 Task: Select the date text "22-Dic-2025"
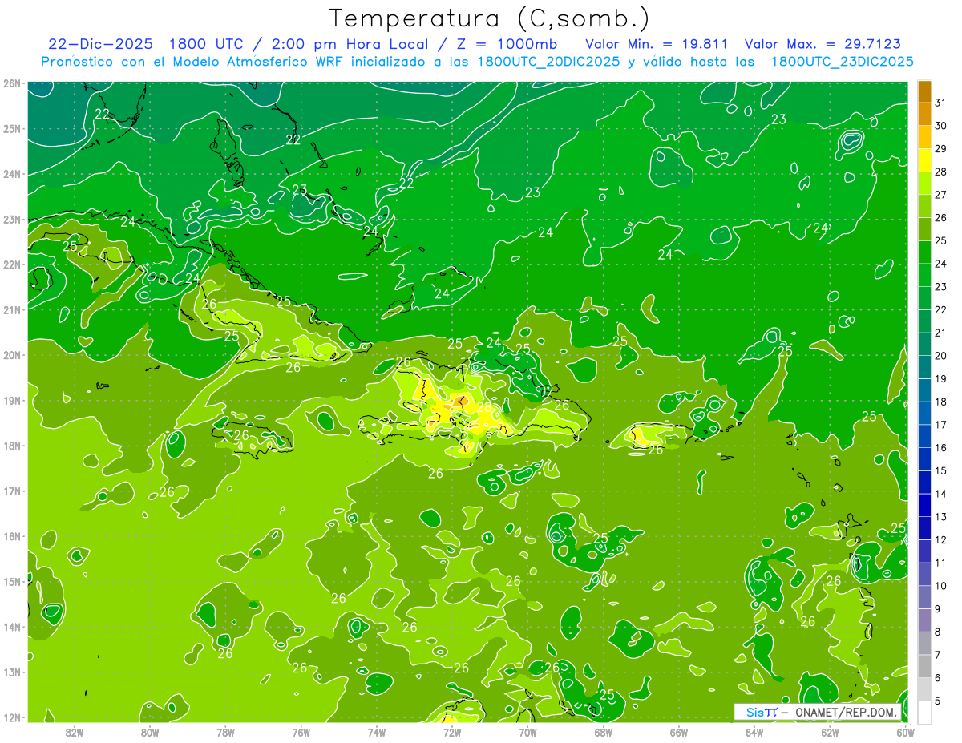pos(100,44)
